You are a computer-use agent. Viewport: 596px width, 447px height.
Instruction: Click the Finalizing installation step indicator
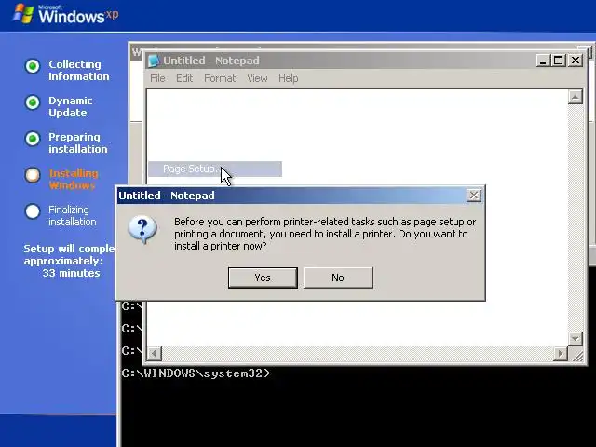(33, 211)
